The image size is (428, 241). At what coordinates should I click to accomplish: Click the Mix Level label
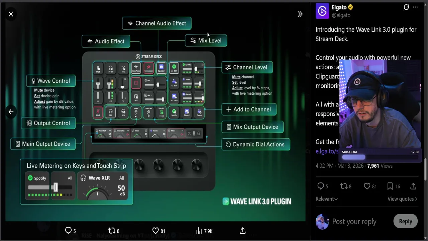point(206,41)
